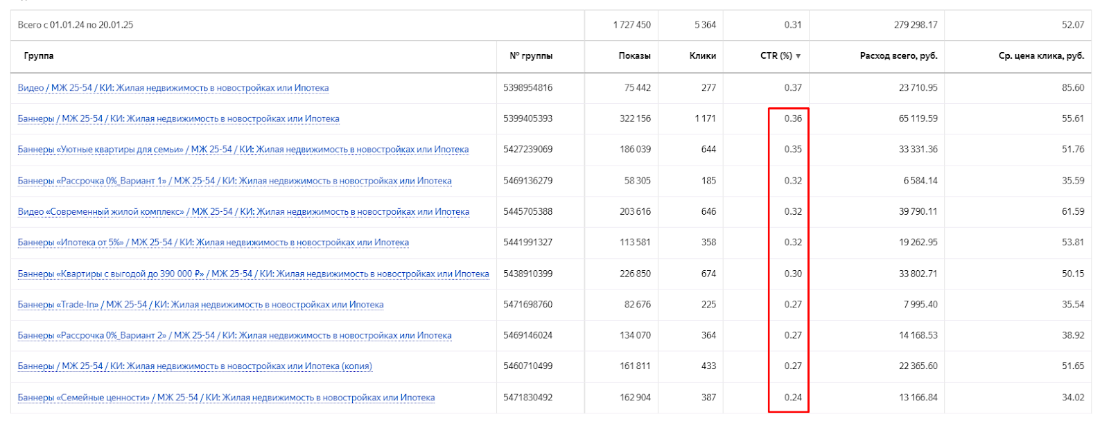Sort the table by the Клики column header

click(702, 56)
